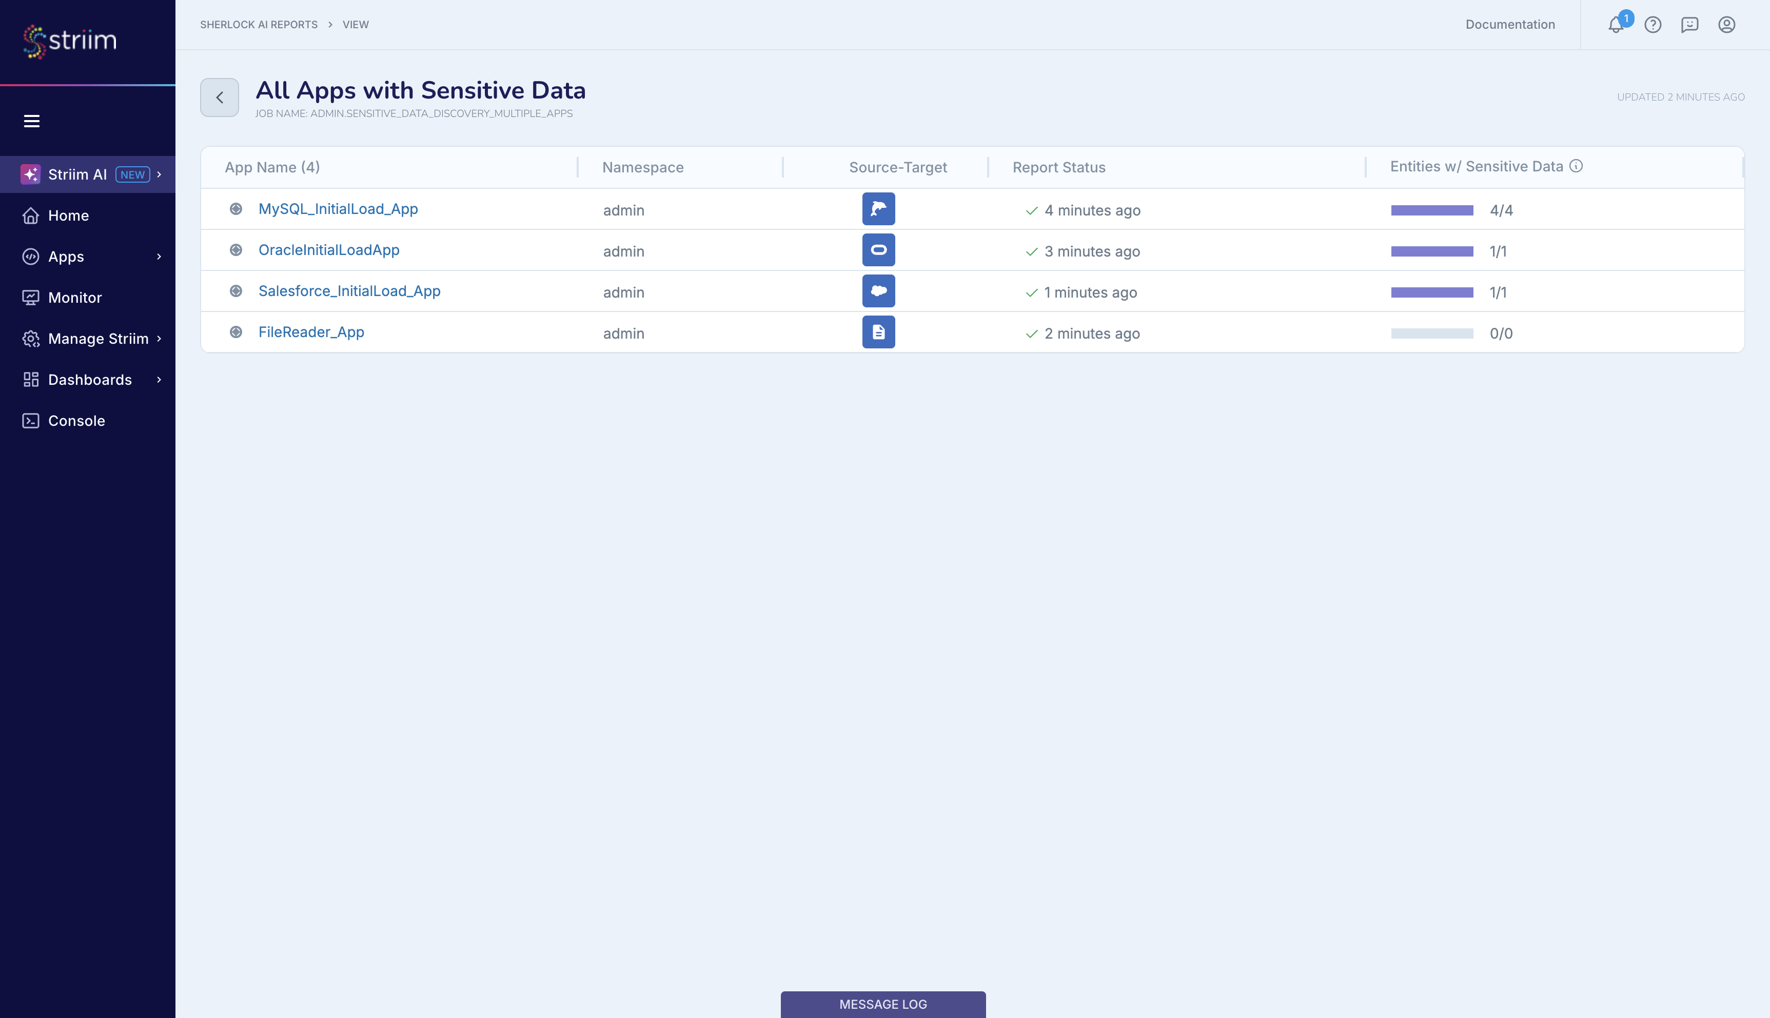
Task: Open the user account icon
Action: pyautogui.click(x=1726, y=25)
